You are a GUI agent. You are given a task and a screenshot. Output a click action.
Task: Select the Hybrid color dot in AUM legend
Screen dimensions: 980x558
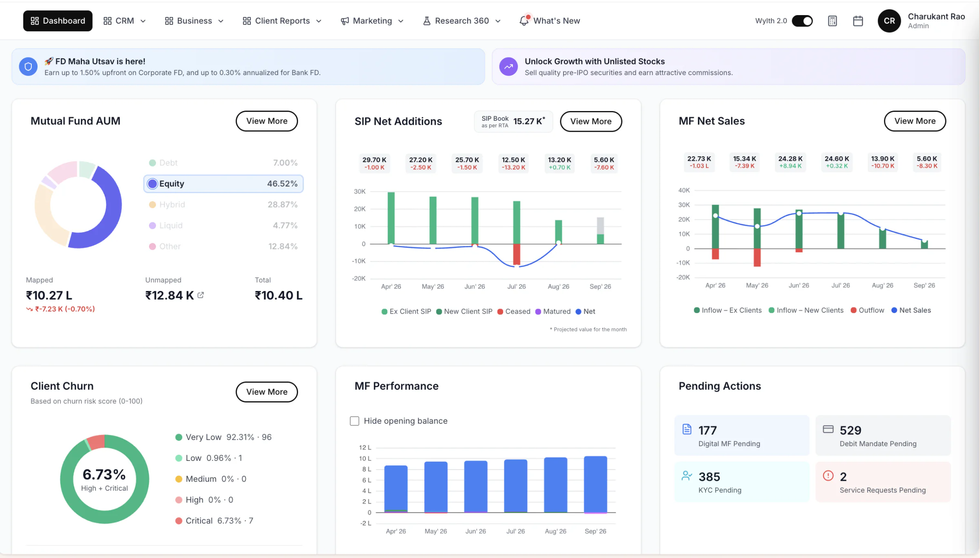[152, 205]
